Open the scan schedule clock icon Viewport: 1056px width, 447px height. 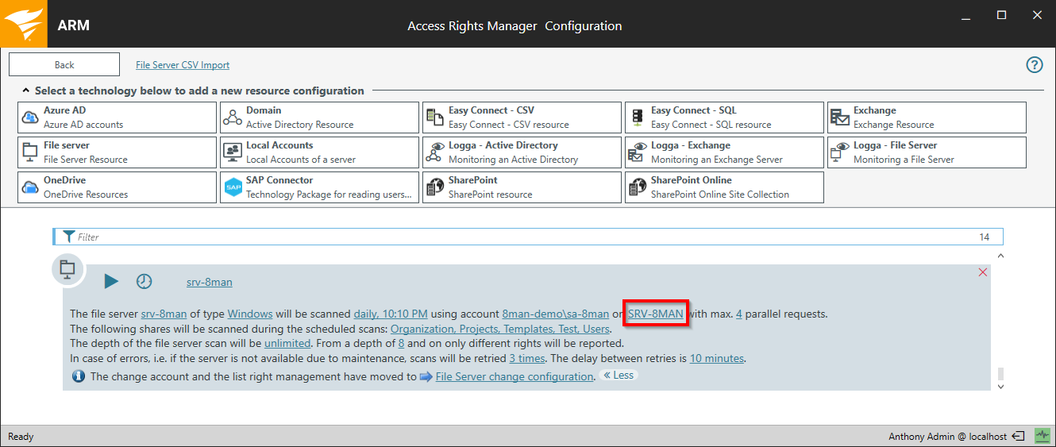coord(144,281)
